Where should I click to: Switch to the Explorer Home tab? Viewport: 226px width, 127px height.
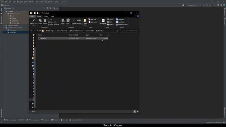39,16
